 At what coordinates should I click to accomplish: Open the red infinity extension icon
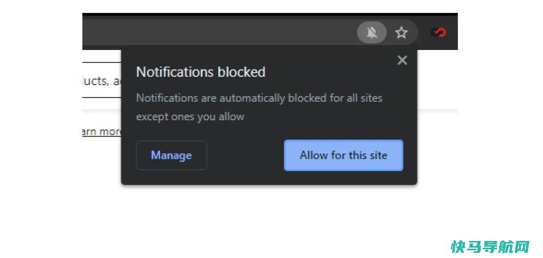tap(438, 33)
